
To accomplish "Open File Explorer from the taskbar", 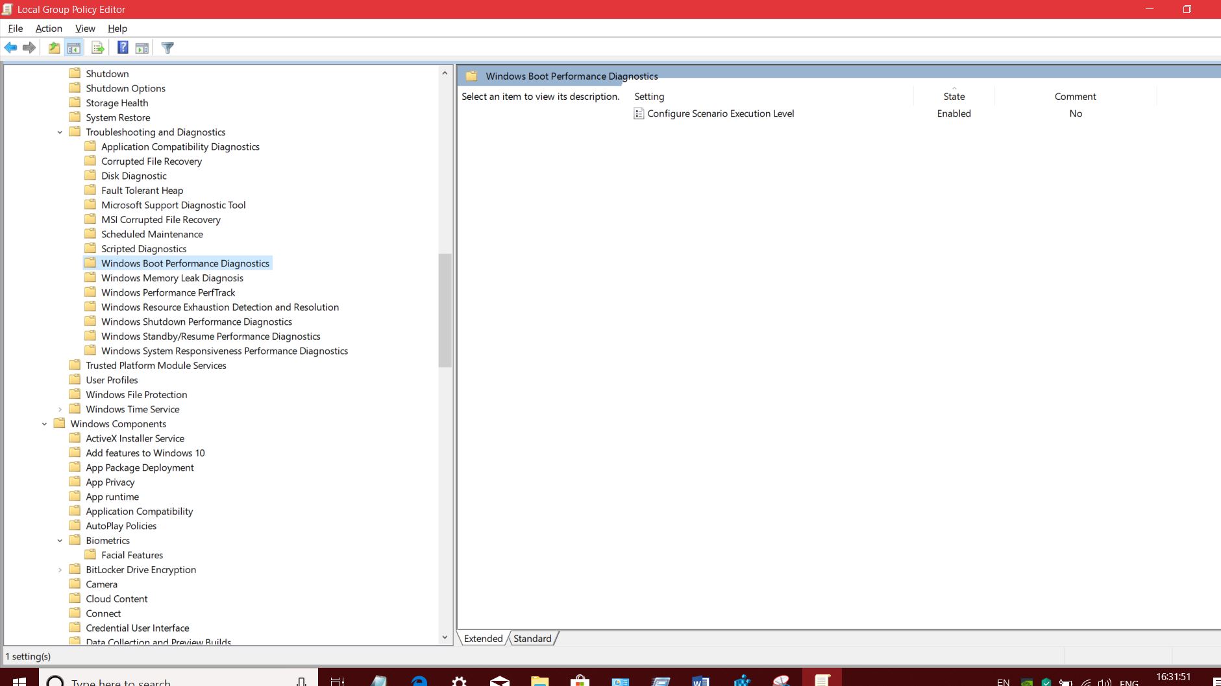I will point(540,681).
